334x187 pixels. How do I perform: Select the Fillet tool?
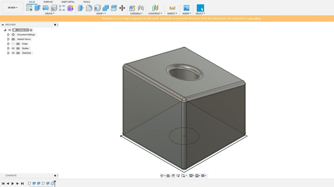click(89, 7)
